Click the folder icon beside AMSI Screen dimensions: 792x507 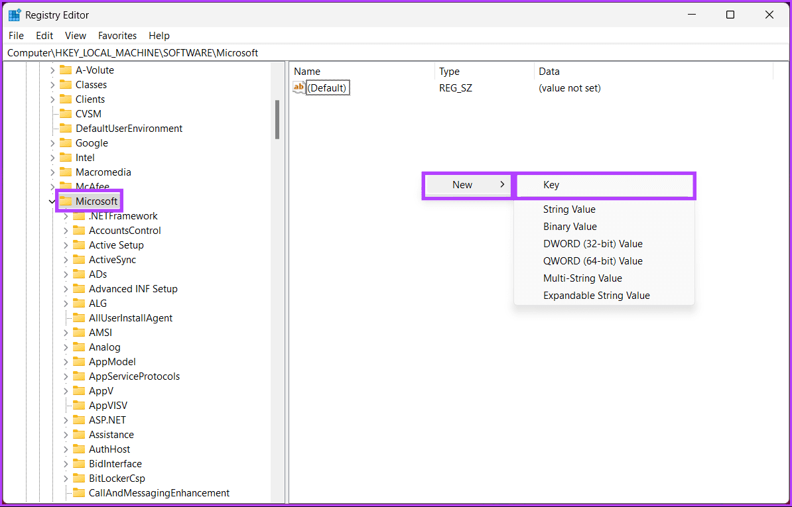pos(79,333)
